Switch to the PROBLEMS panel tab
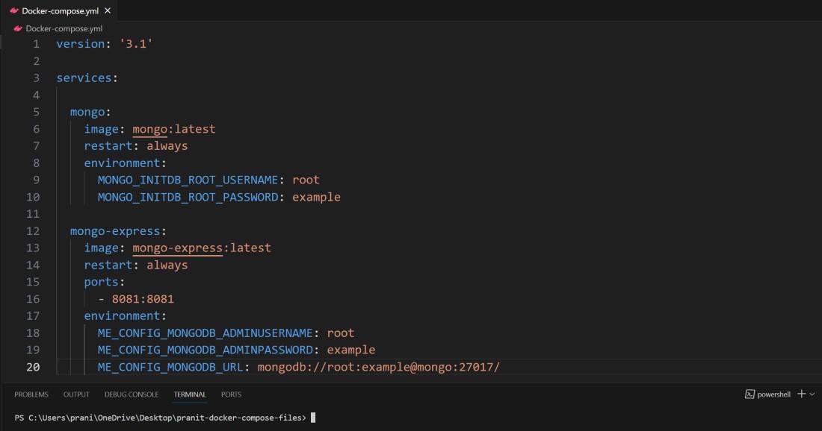Viewport: 822px width, 431px height. pyautogui.click(x=31, y=394)
